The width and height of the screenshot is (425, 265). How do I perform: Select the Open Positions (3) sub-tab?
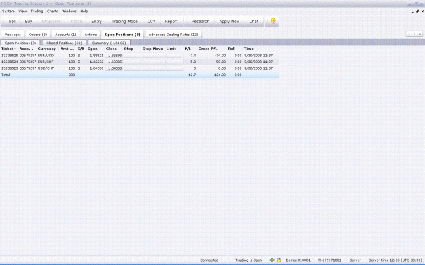coord(20,43)
